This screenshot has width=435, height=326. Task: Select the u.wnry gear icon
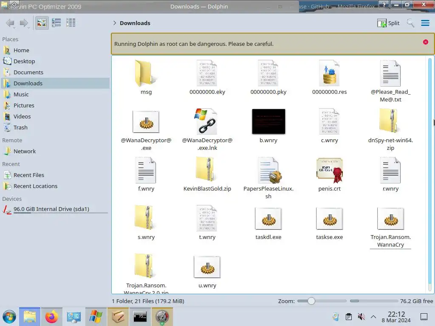click(x=207, y=267)
